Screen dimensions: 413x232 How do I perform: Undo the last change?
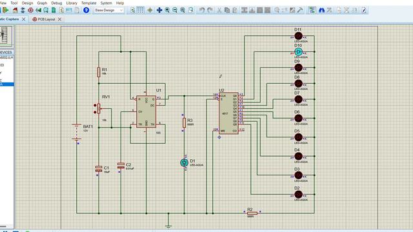tap(202, 10)
